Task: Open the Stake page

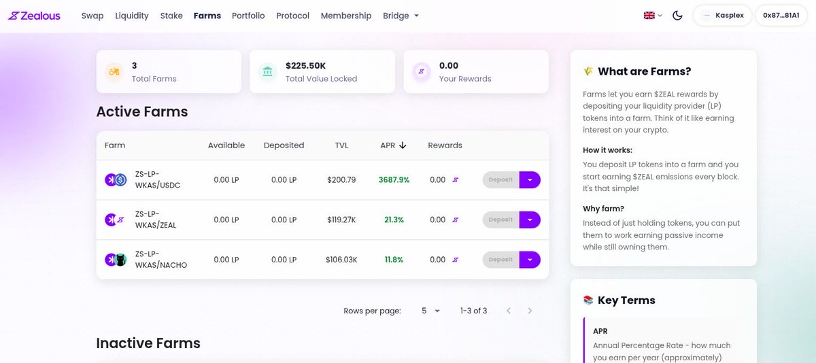Action: coord(171,16)
